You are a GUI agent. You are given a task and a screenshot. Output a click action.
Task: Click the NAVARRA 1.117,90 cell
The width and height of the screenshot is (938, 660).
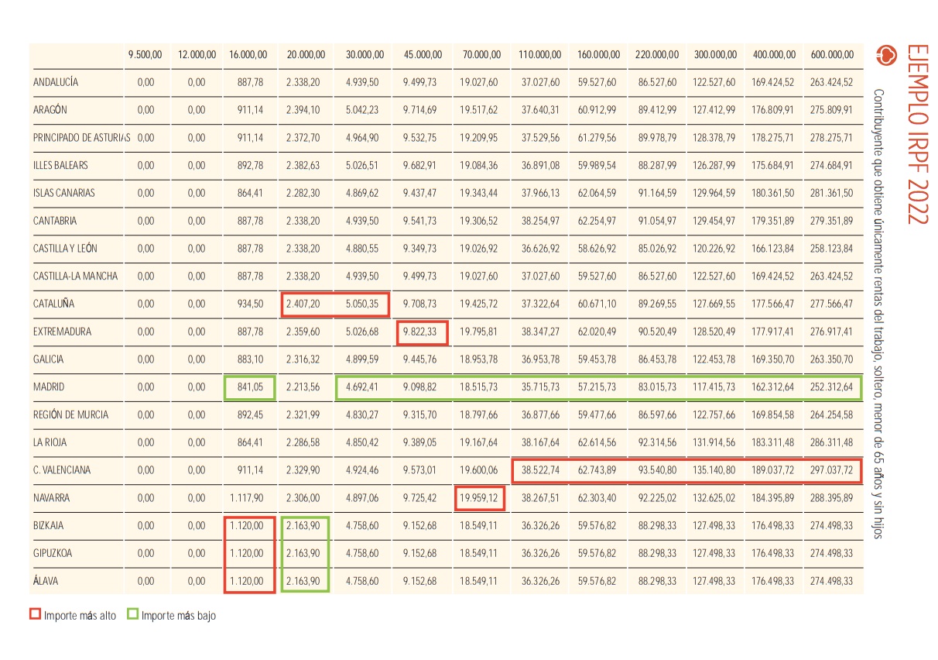[x=248, y=498]
